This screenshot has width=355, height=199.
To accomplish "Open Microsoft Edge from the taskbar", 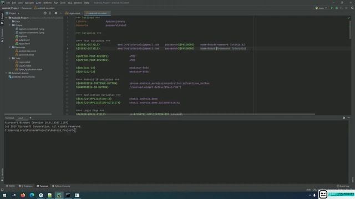I will (x=32, y=195).
